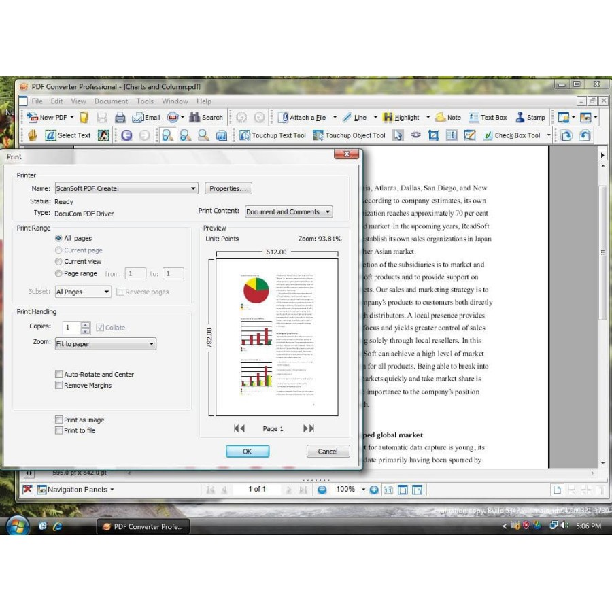Expand the Highlight dropdown arrow
Viewport: 612px width, 612px height.
(428, 117)
